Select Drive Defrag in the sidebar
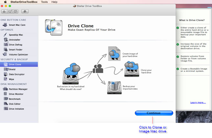Image resolution: width=212 pixels, height=138 pixels. [15, 45]
